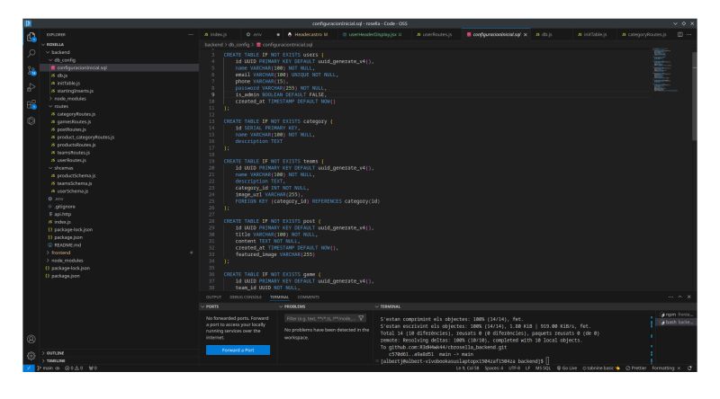The height and width of the screenshot is (399, 720).
Task: Collapse the PORTS section header
Action: [211, 306]
